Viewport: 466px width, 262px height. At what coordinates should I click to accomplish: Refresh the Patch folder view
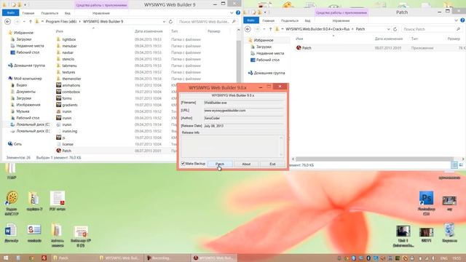click(395, 29)
